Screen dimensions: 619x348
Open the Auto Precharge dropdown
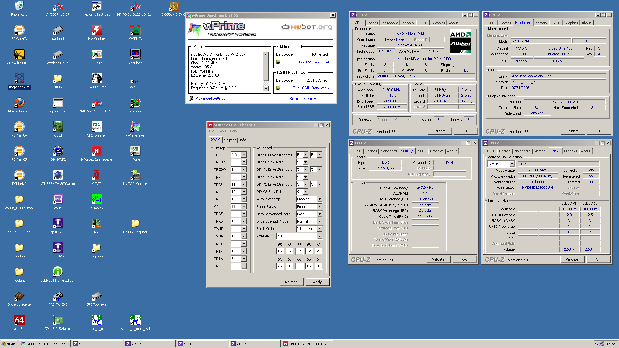(x=319, y=199)
